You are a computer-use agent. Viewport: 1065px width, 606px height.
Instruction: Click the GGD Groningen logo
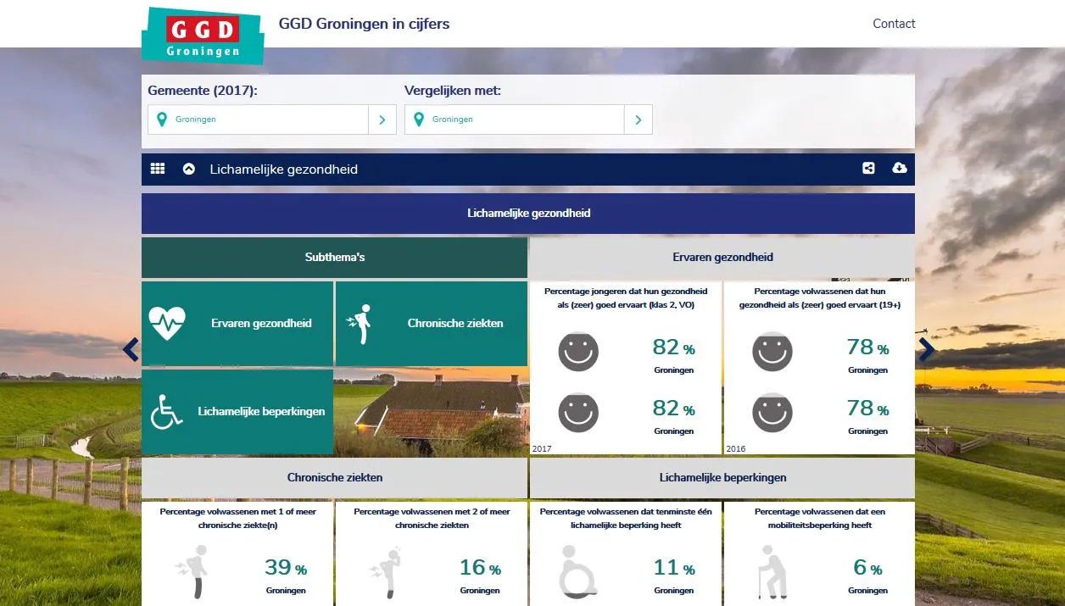(x=203, y=35)
